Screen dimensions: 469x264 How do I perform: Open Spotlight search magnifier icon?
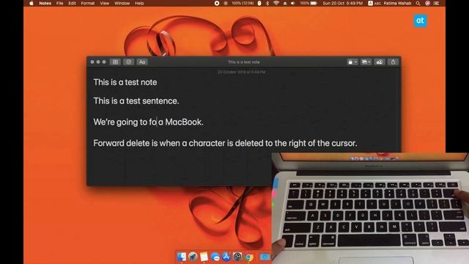tap(418, 3)
